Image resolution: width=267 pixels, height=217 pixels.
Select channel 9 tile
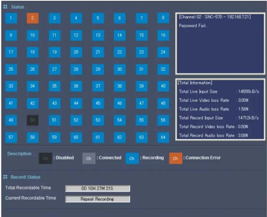[11, 35]
